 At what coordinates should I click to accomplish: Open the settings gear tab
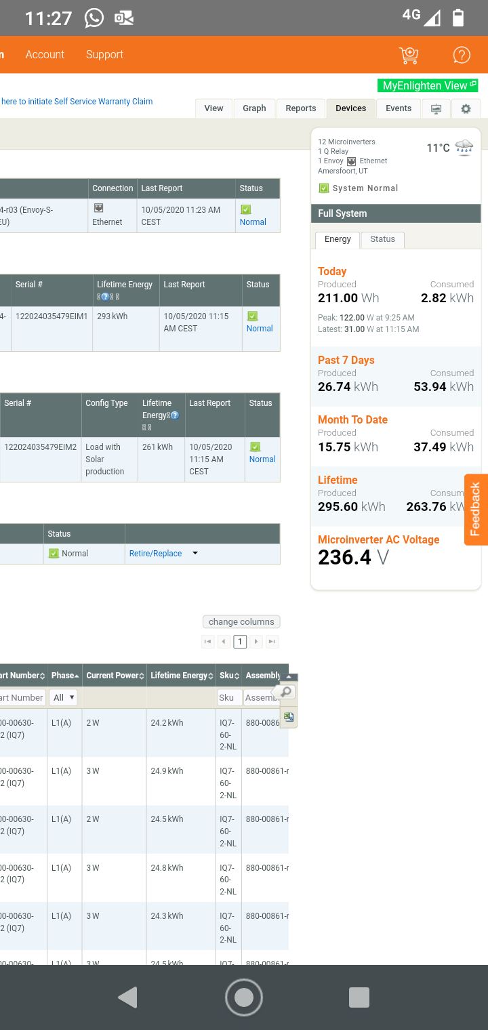pos(466,108)
